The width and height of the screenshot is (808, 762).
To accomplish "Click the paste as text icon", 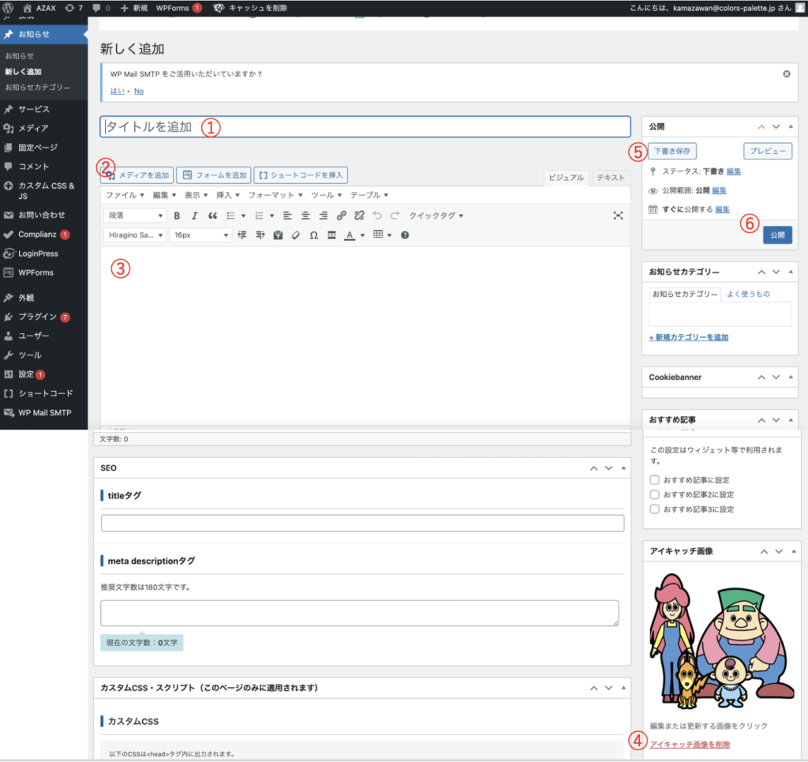I will (278, 235).
